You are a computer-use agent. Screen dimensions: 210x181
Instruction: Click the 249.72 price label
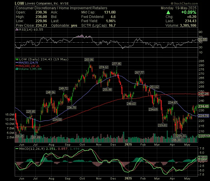64,89
